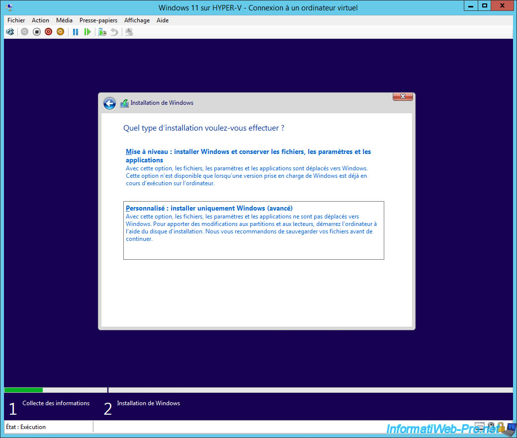Open the Affichage menu
Screen dimensions: 517x438
pos(137,20)
